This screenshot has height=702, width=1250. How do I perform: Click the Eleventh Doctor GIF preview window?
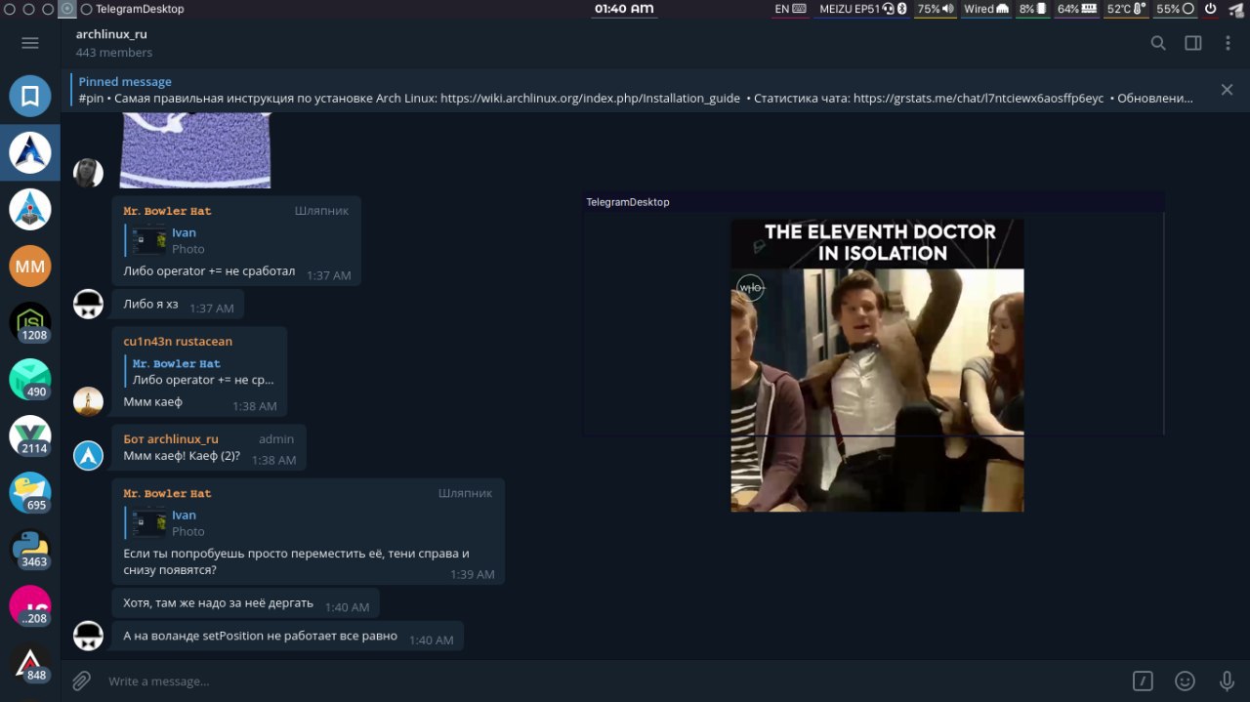tap(877, 364)
